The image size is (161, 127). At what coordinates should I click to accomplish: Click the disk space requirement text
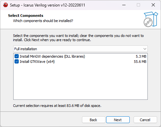coord(57,106)
